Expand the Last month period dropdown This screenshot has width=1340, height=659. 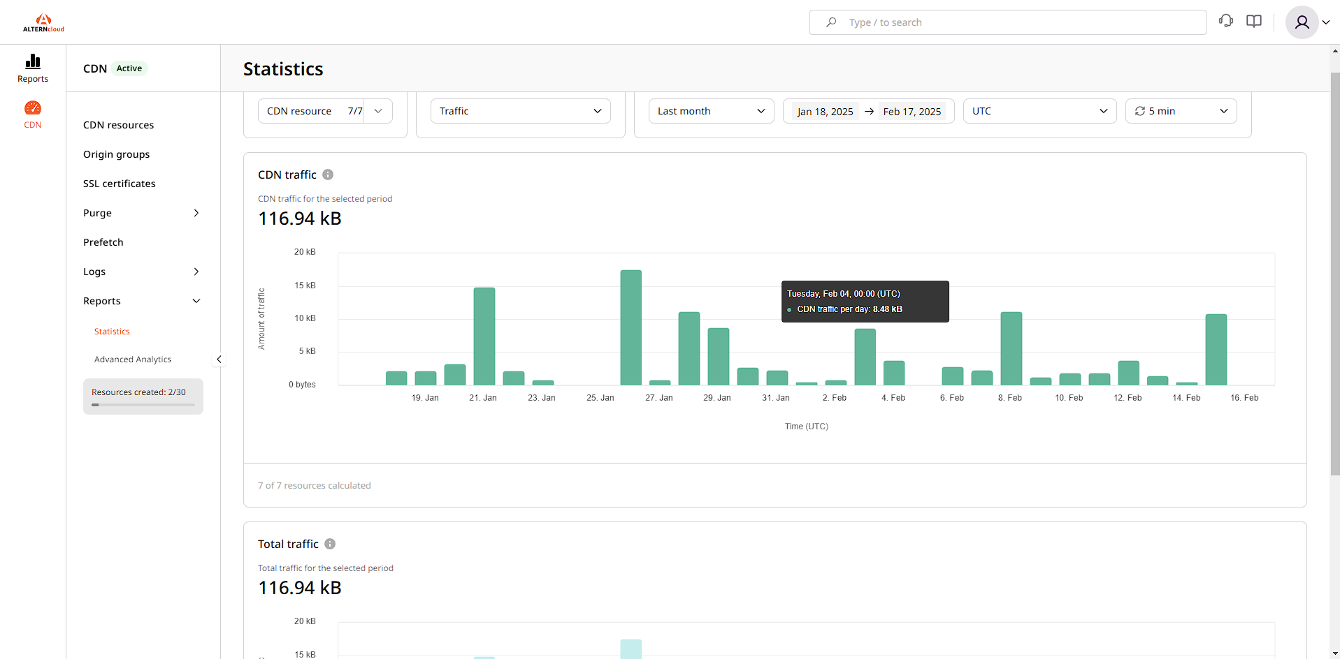coord(711,111)
